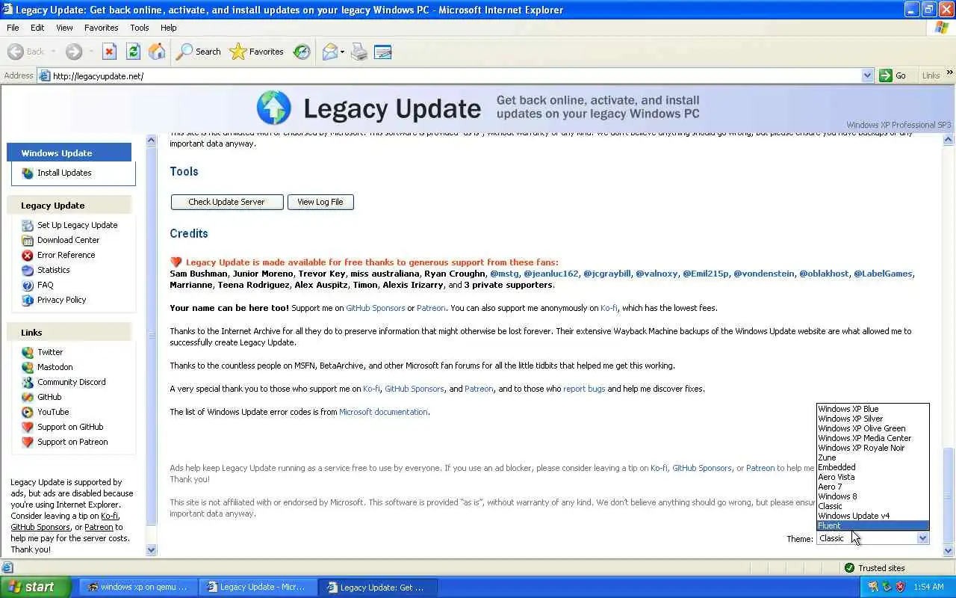This screenshot has height=598, width=956.
Task: Click the red security shield tray icon
Action: pyautogui.click(x=900, y=588)
